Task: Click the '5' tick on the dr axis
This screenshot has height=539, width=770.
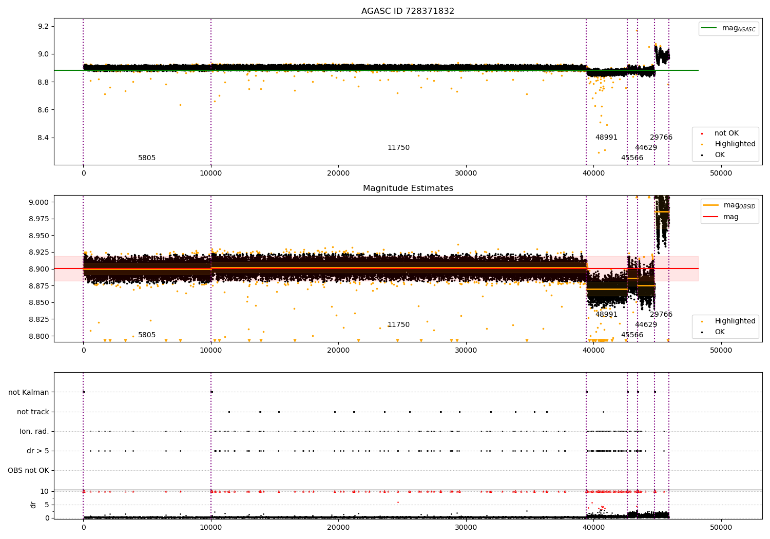Action: coord(47,505)
